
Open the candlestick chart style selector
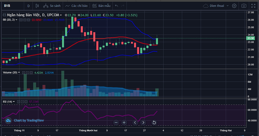(37, 6)
